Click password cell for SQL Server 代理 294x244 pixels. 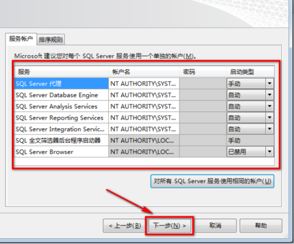(x=203, y=84)
